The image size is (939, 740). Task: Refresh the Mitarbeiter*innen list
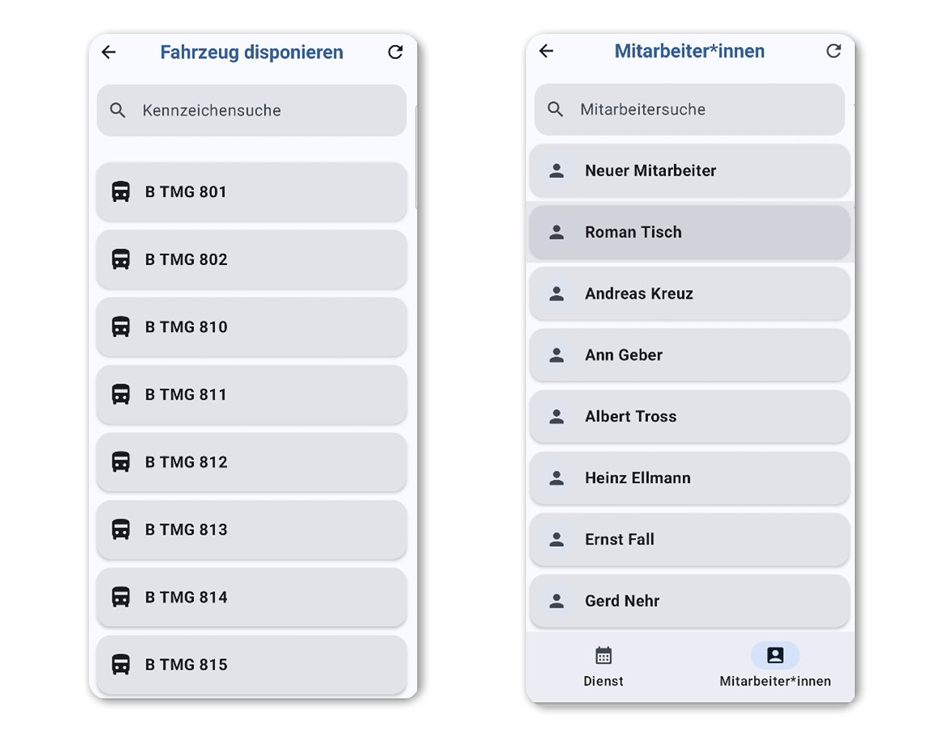(x=834, y=51)
